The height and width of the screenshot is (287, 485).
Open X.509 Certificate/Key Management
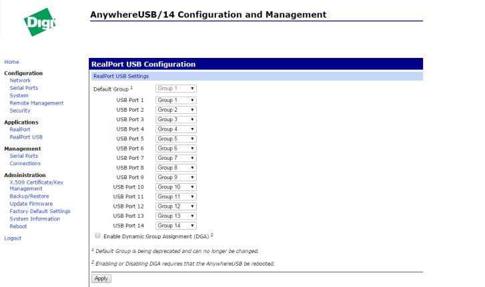(x=36, y=186)
